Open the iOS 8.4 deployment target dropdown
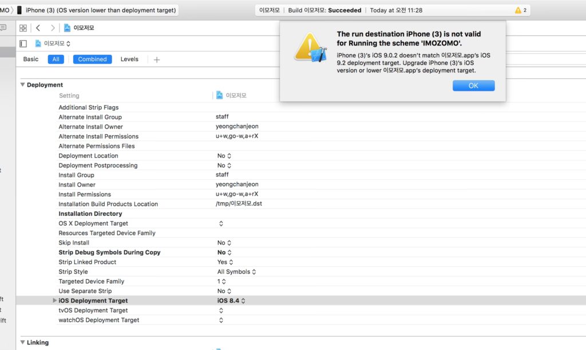Image resolution: width=586 pixels, height=350 pixels. (x=231, y=301)
